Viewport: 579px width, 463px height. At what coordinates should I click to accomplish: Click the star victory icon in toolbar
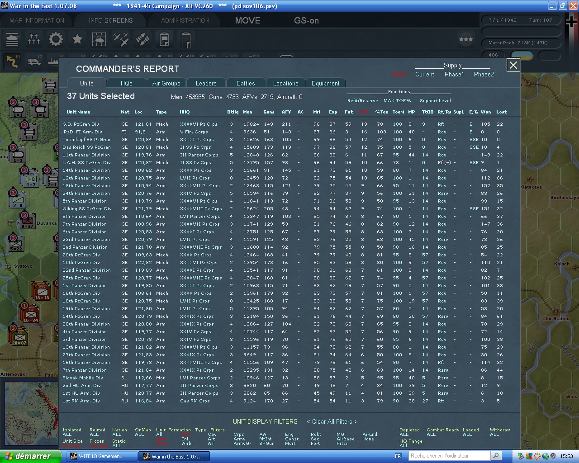77,39
